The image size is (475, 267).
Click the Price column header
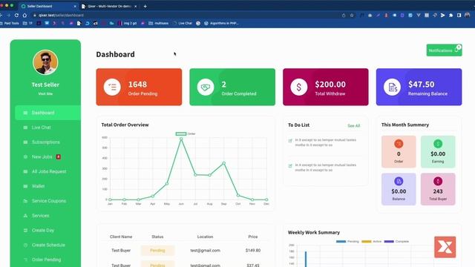253,237
